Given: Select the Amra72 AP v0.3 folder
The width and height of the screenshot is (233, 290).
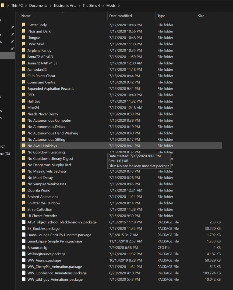Looking at the screenshot, I should (40, 57).
